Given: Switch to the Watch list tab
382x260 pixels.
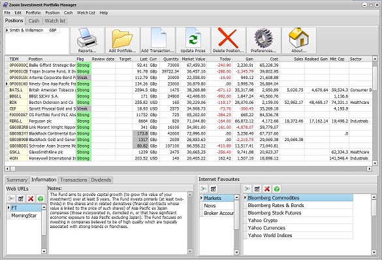Looking at the screenshot, I should click(55, 21).
